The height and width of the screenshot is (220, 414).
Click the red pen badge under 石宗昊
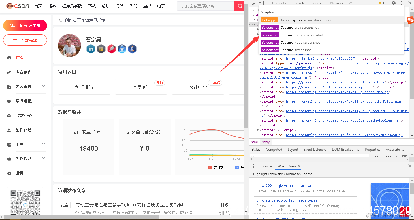coord(112,49)
